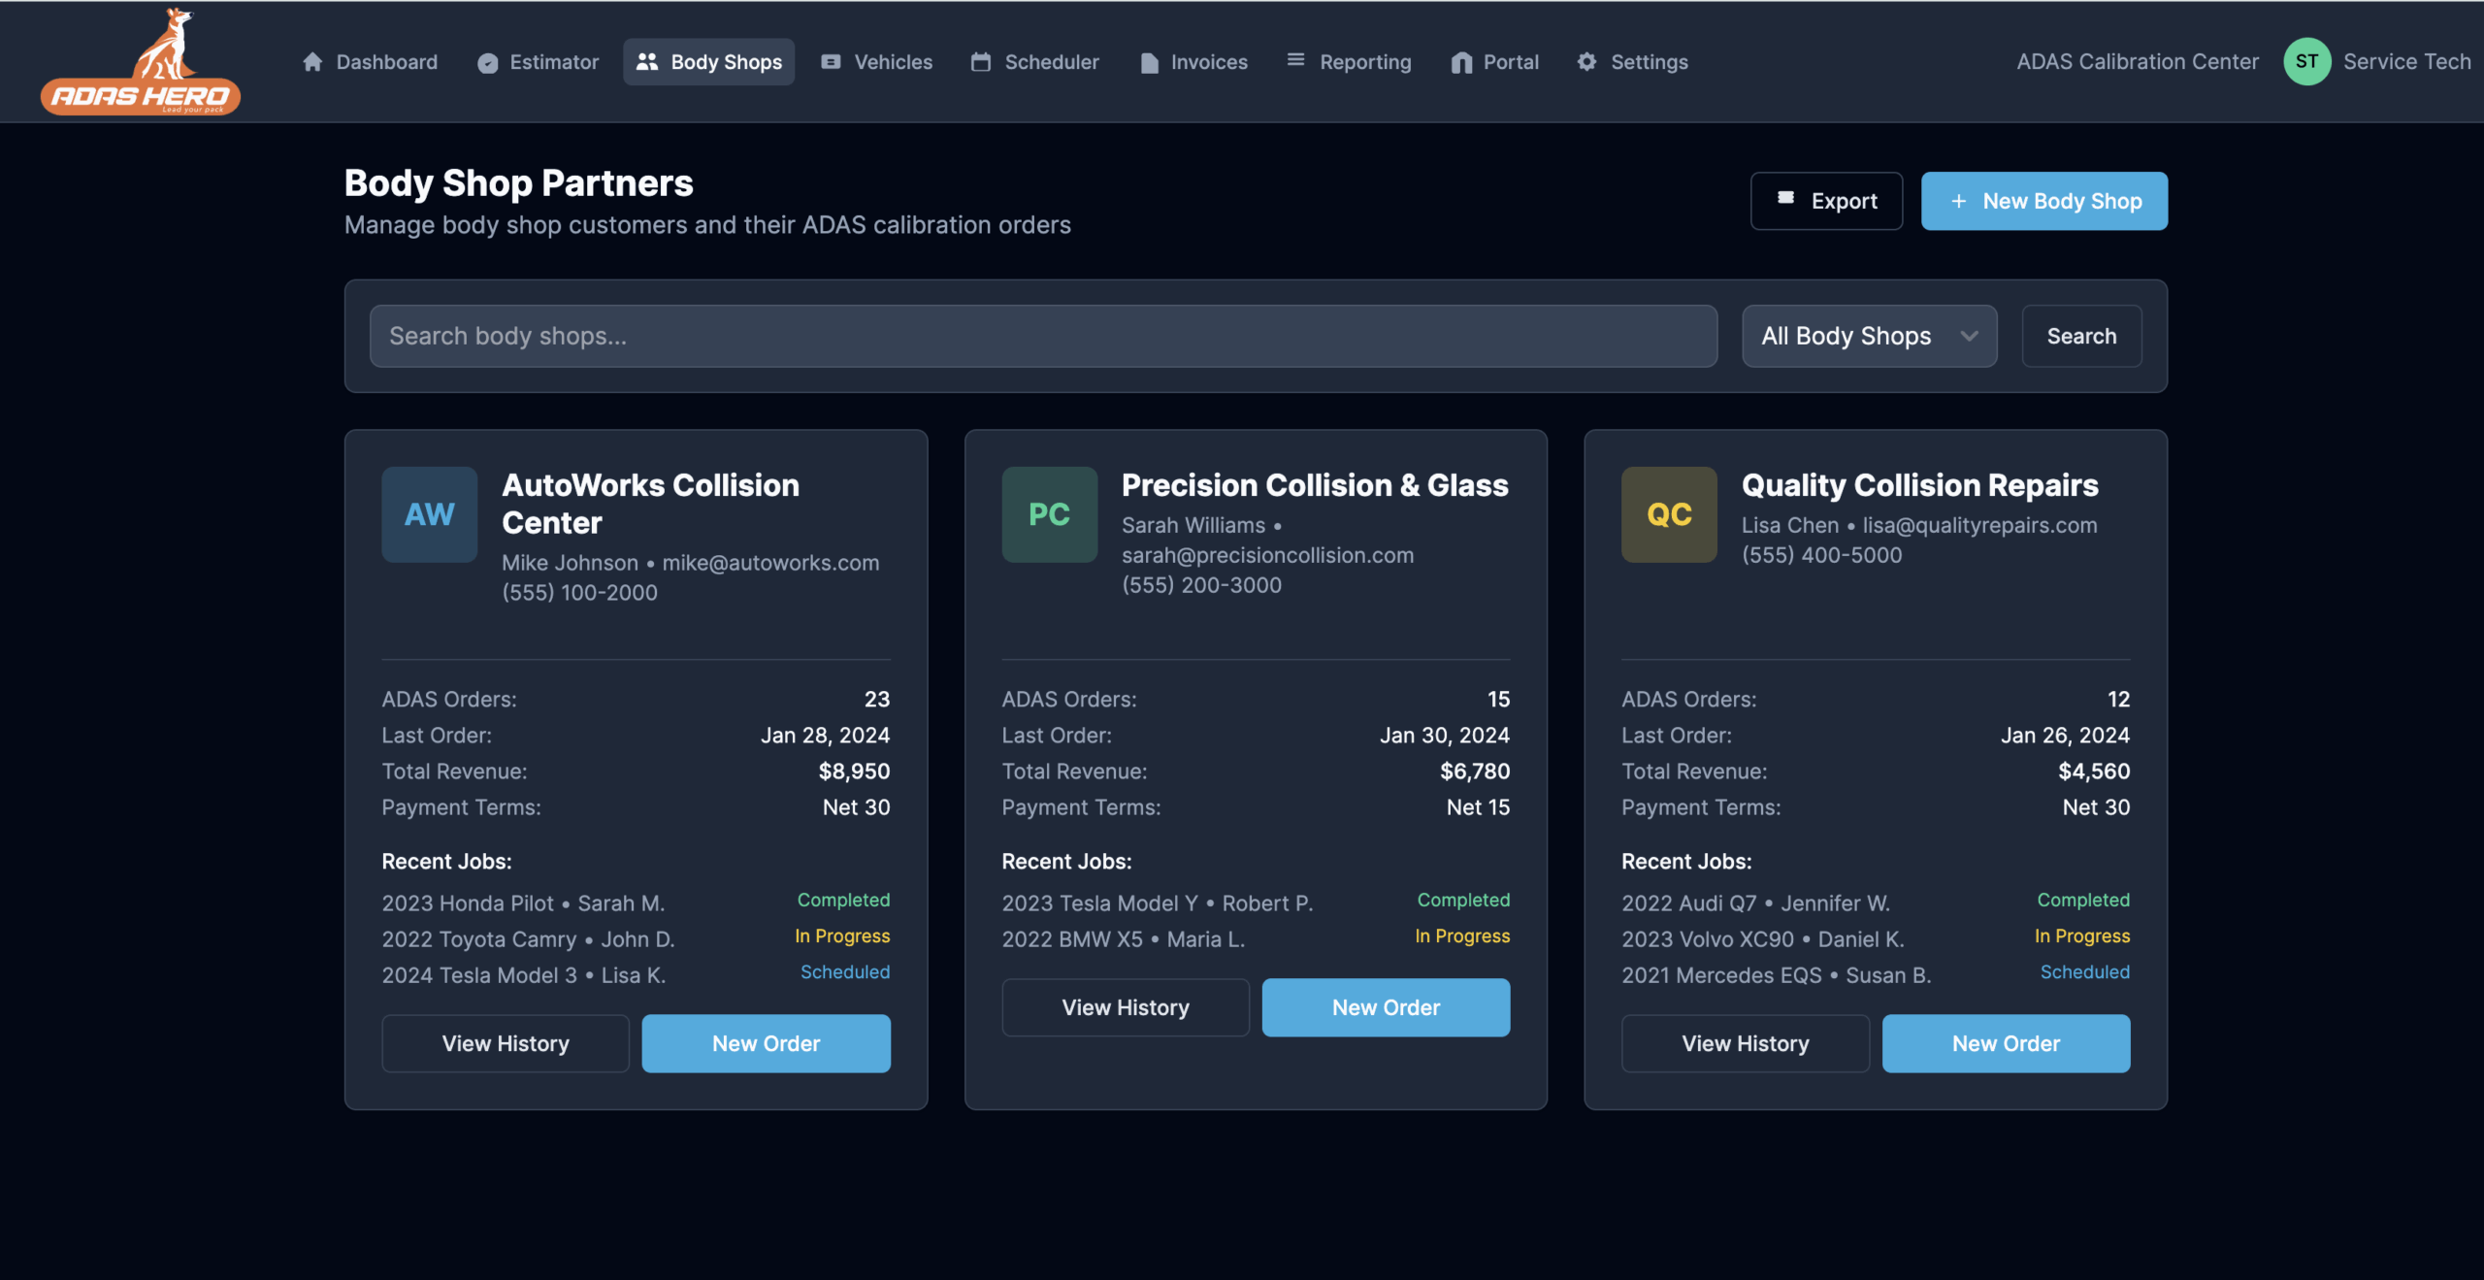
Task: Focus the Search body shops field
Action: 1043,336
